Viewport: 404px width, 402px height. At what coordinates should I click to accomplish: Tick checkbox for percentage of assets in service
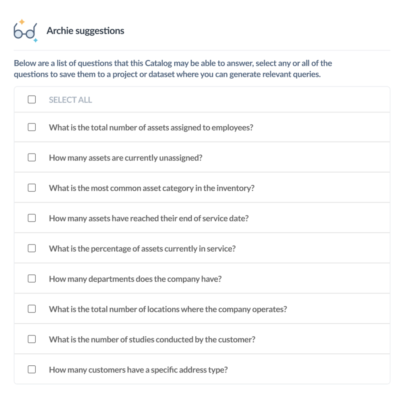(32, 248)
